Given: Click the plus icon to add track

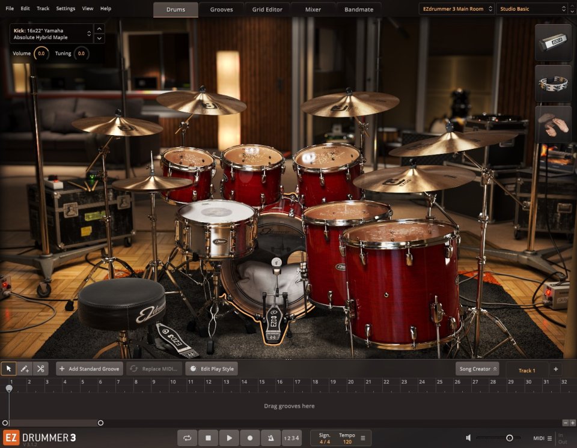Looking at the screenshot, I should pyautogui.click(x=555, y=369).
